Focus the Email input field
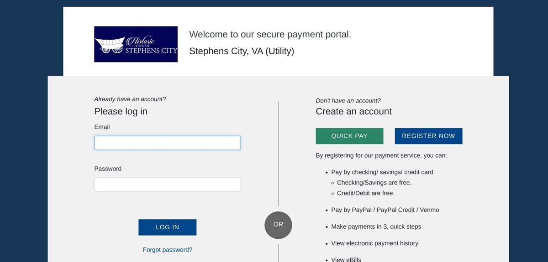The width and height of the screenshot is (548, 262). [167, 143]
